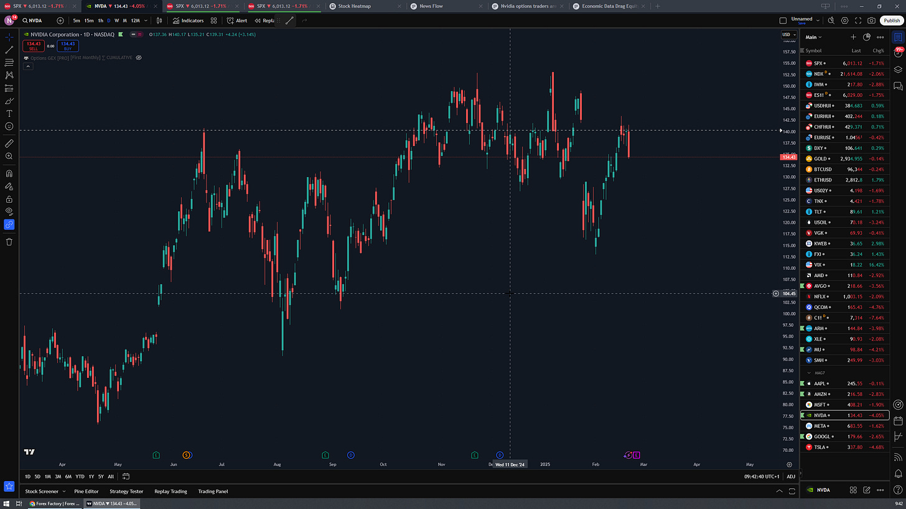Enter fullscreen mode
The width and height of the screenshot is (906, 509).
point(859,21)
